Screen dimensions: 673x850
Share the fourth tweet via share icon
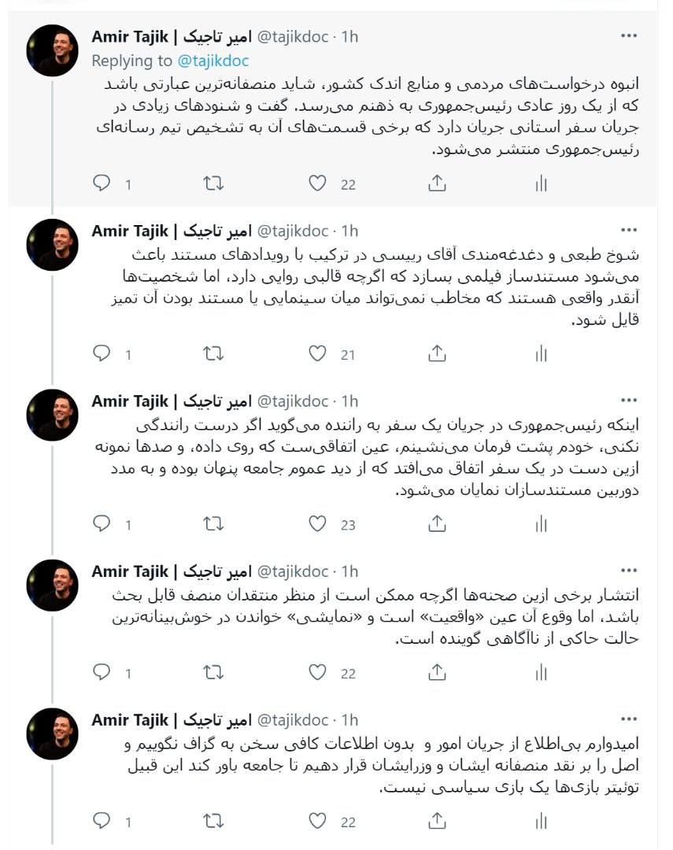(x=437, y=672)
